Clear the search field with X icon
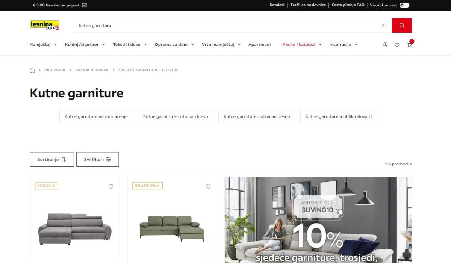 tap(383, 26)
